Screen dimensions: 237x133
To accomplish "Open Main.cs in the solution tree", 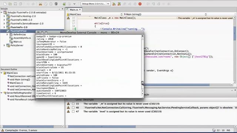I will [17, 42].
